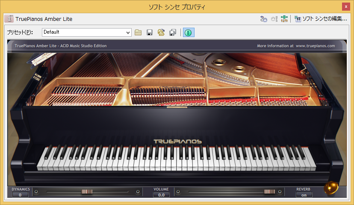The width and height of the screenshot is (354, 205).
Task: Click the VOLUME label
Action: (161, 189)
